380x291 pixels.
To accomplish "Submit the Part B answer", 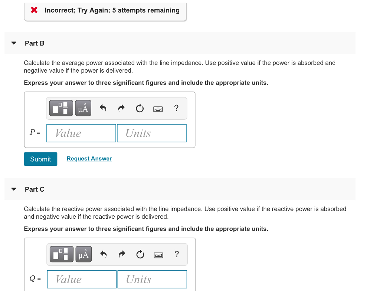I will 40,159.
